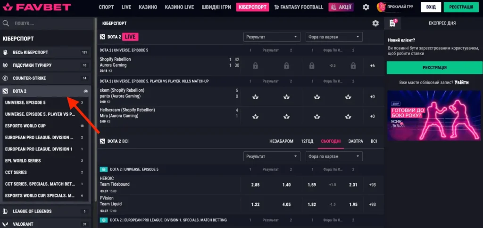Image resolution: width=483 pixels, height=228 pixels.
Task: Bet on Team Liquid at 4.05
Action: [286, 204]
